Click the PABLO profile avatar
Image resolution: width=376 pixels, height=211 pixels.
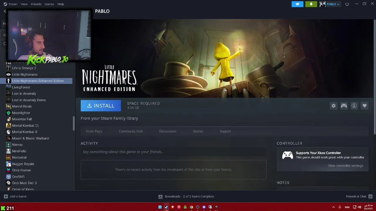(323, 4)
